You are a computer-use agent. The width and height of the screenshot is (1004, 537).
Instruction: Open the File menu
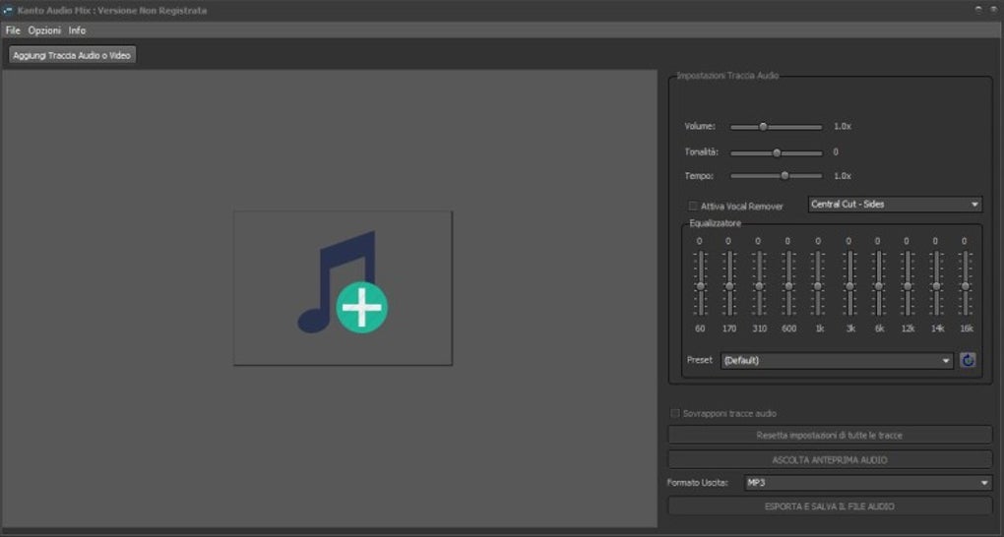pyautogui.click(x=13, y=30)
